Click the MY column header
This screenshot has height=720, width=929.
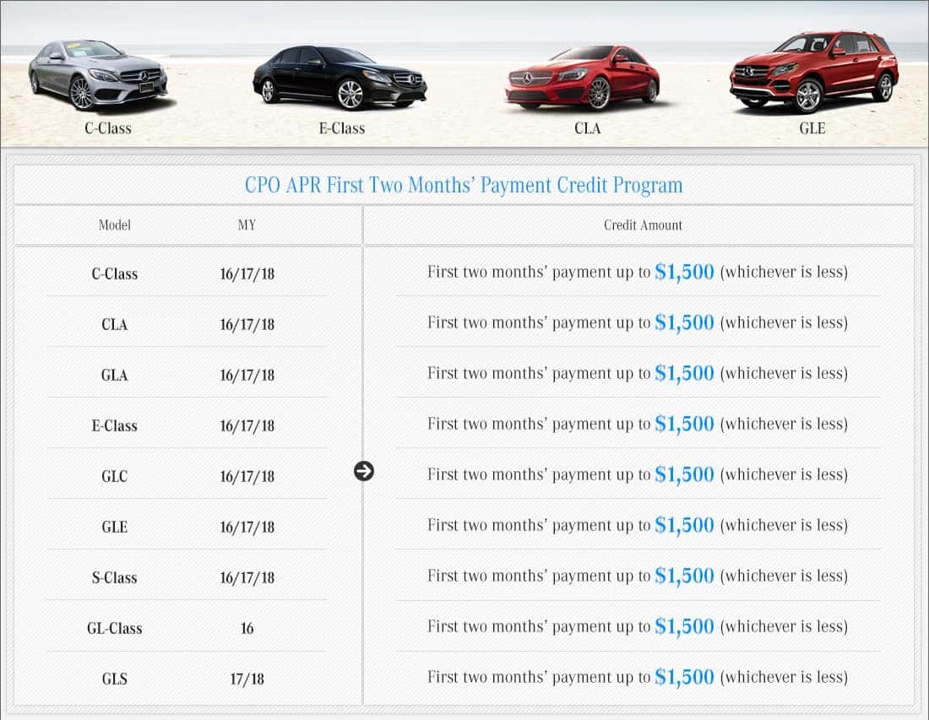(x=247, y=225)
